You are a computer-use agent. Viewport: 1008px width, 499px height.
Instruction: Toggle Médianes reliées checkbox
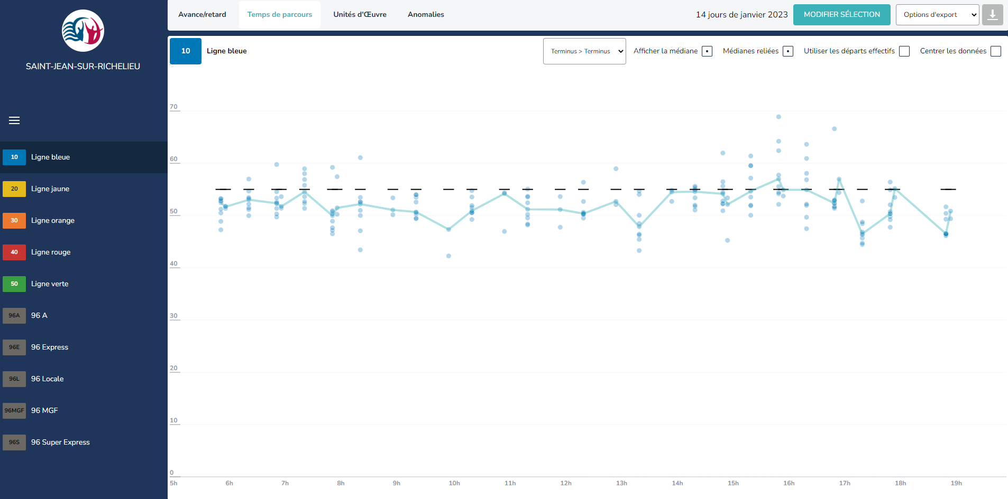(x=788, y=51)
